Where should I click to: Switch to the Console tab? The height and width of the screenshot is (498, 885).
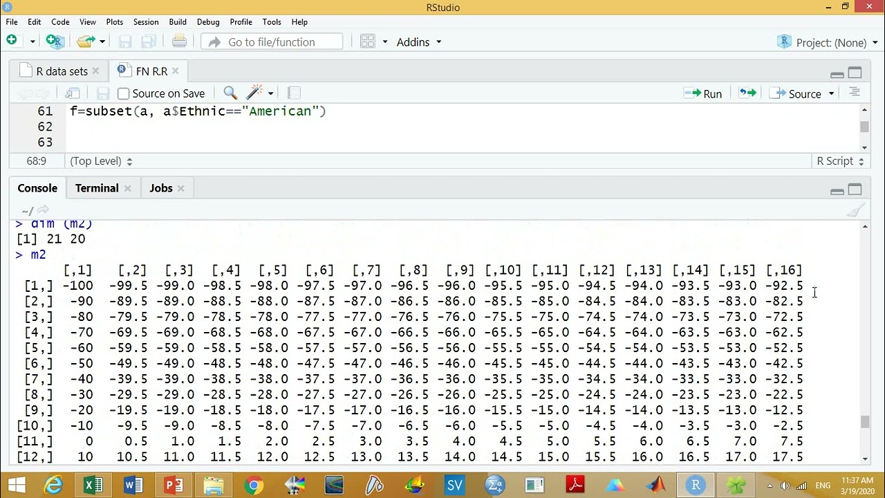(37, 188)
